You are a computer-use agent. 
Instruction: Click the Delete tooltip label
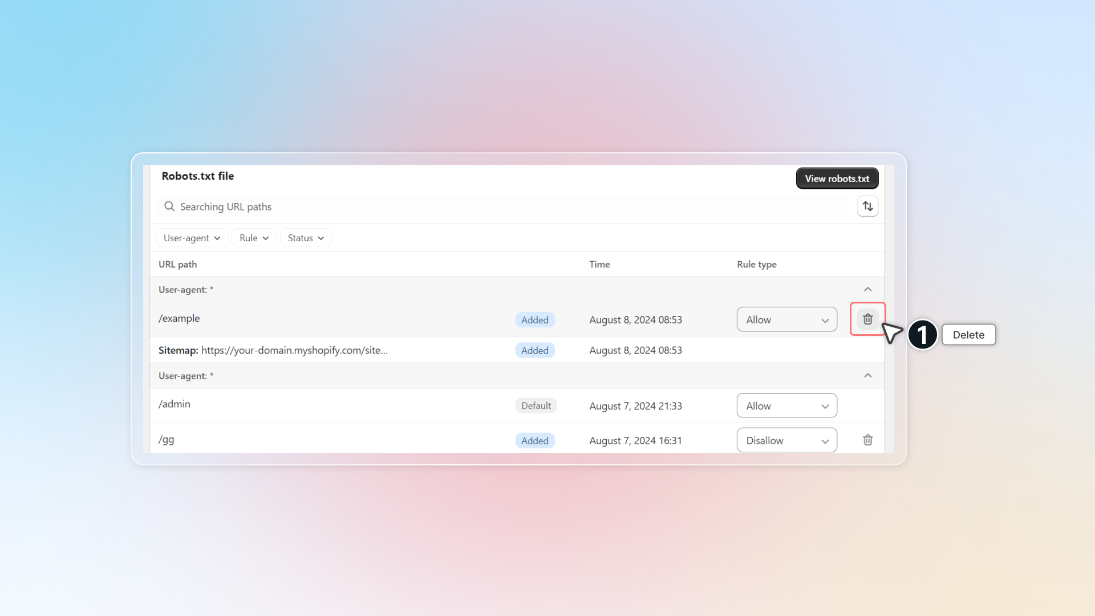(968, 335)
